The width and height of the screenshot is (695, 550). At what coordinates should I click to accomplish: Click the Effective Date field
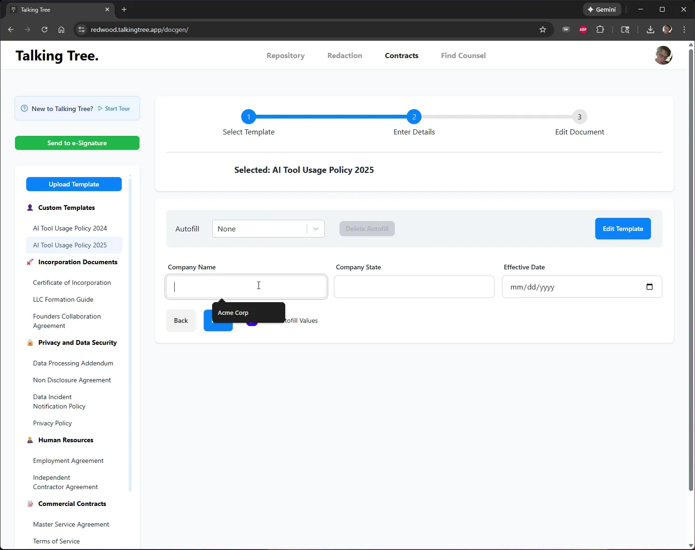pos(582,287)
